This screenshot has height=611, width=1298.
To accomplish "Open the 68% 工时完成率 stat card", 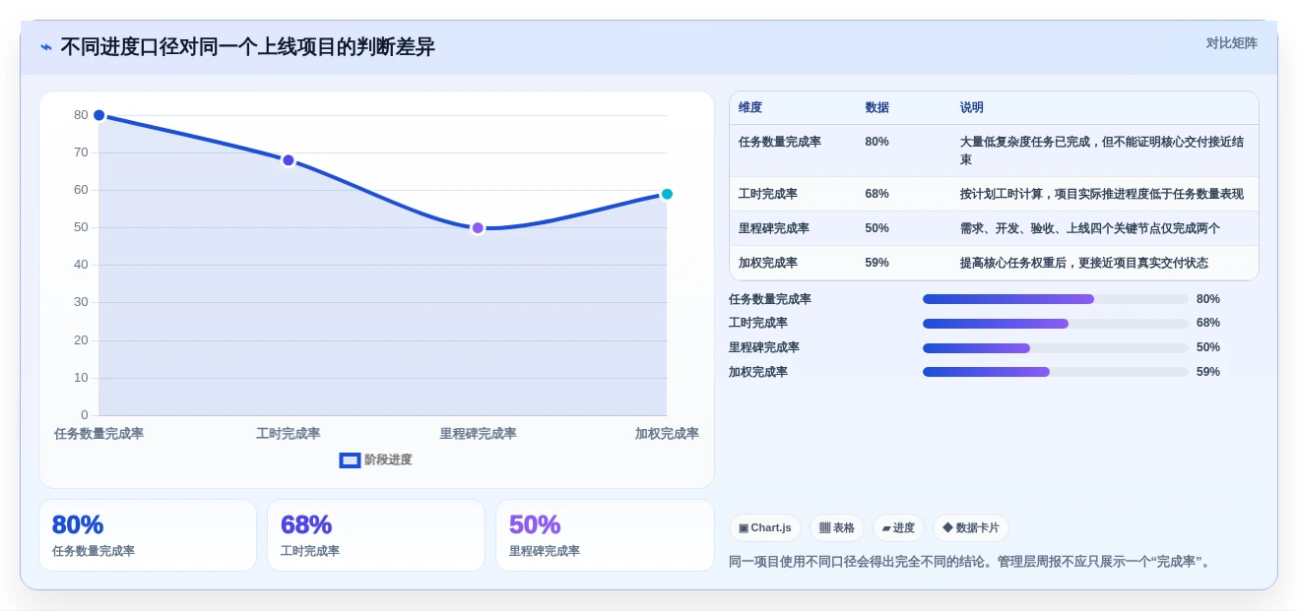I will [x=376, y=535].
